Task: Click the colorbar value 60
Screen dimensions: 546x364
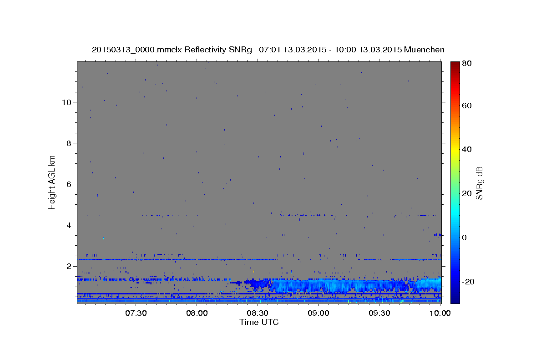Action: click(466, 106)
